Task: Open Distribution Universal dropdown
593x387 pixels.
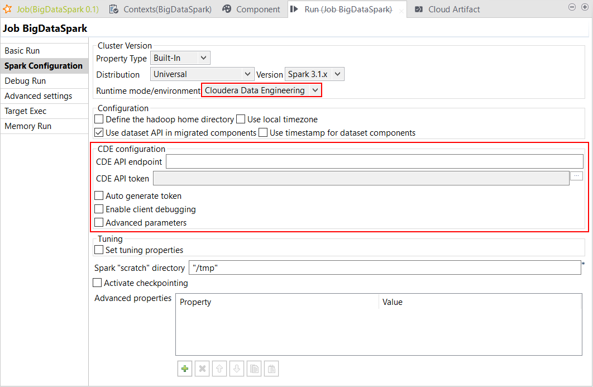Action: pos(202,74)
